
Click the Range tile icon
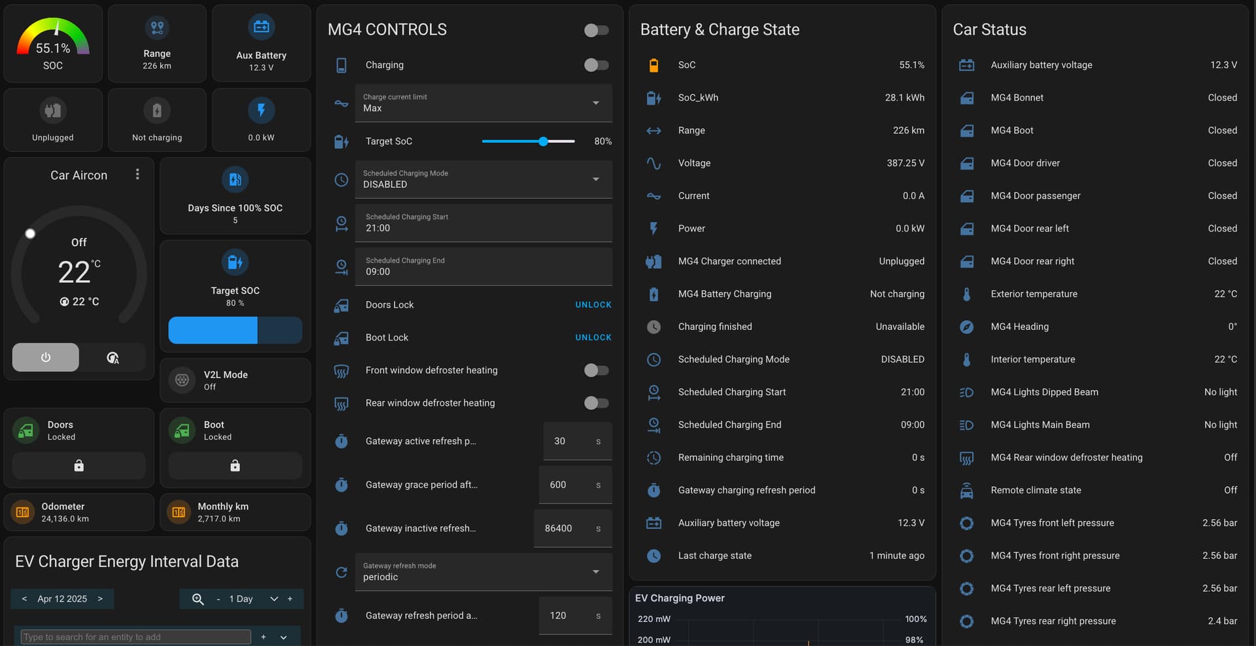(x=157, y=27)
